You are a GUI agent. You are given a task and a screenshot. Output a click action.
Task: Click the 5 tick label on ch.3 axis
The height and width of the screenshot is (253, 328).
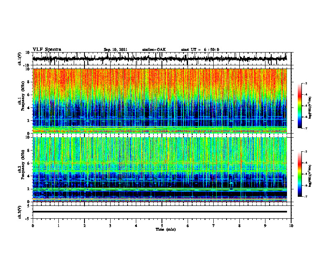click(x=29, y=206)
